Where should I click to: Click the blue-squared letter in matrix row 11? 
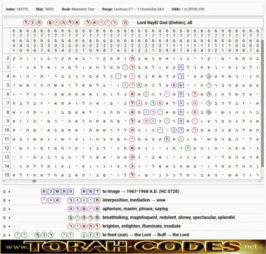click(x=167, y=139)
